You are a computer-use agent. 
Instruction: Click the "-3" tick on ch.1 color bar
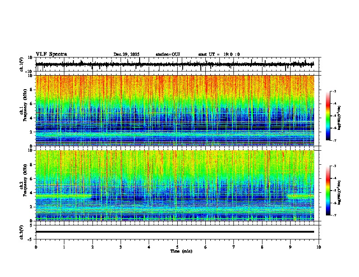[x=334, y=91]
